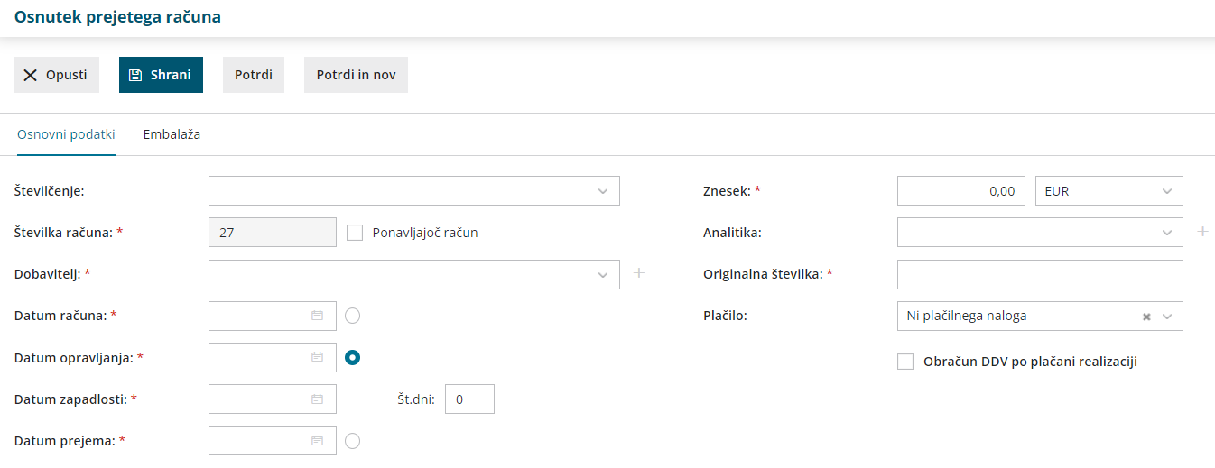This screenshot has width=1215, height=468.
Task: Clear the Plačilo selection with x icon
Action: (x=1146, y=317)
